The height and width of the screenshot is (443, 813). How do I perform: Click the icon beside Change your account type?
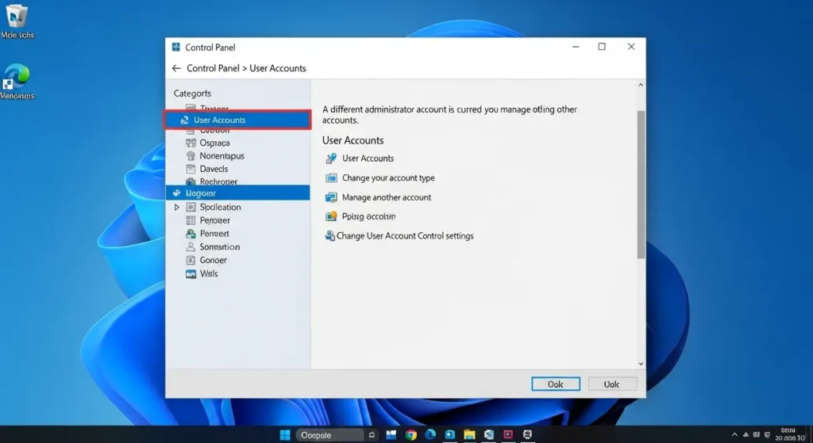331,178
